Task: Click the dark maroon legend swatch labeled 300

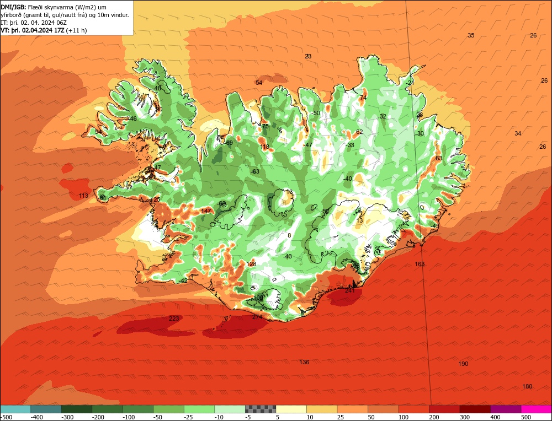Action: click(475, 409)
